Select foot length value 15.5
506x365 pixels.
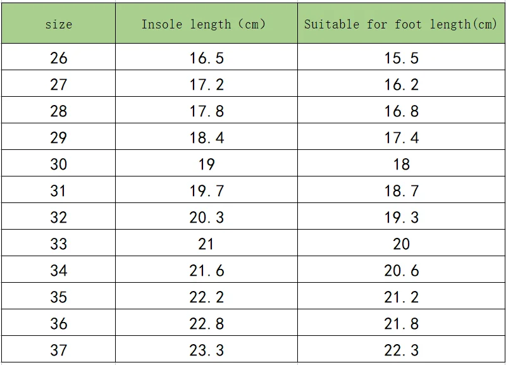tap(401, 58)
